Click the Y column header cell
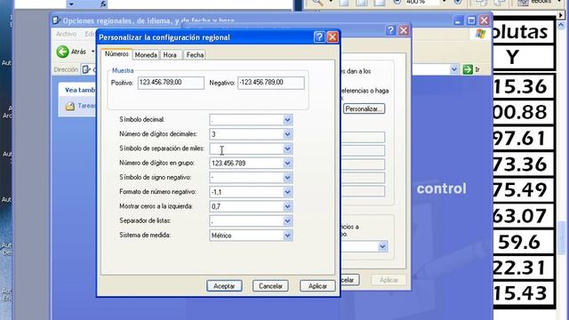This screenshot has width=569, height=320. 523,57
